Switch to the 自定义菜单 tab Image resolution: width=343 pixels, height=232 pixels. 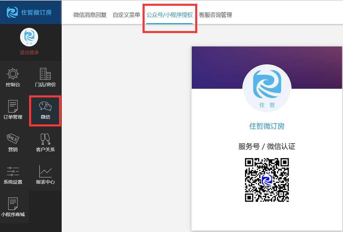tap(127, 15)
